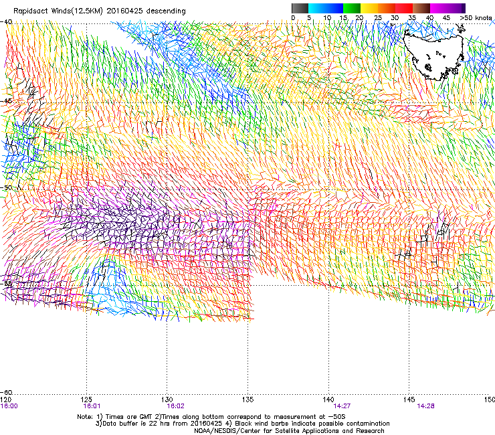This screenshot has height=435, width=495.
Task: Click the yellow 20-25 knots legend swatch
Action: point(369,8)
